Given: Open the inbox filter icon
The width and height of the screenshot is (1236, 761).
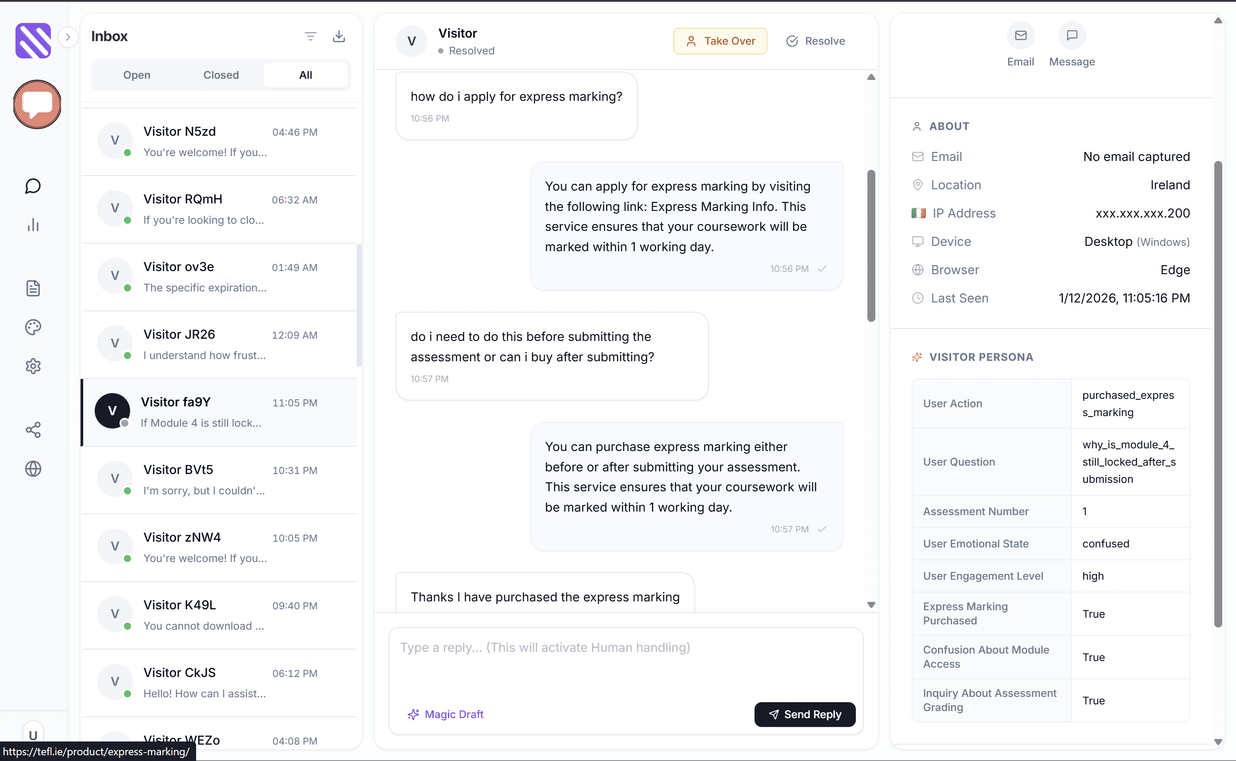Looking at the screenshot, I should click(311, 36).
